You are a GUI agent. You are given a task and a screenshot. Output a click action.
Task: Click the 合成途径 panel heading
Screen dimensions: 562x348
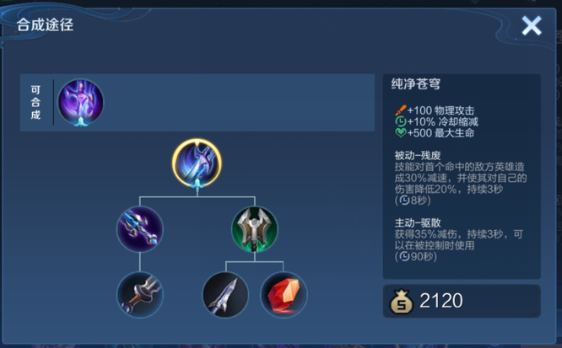[45, 25]
